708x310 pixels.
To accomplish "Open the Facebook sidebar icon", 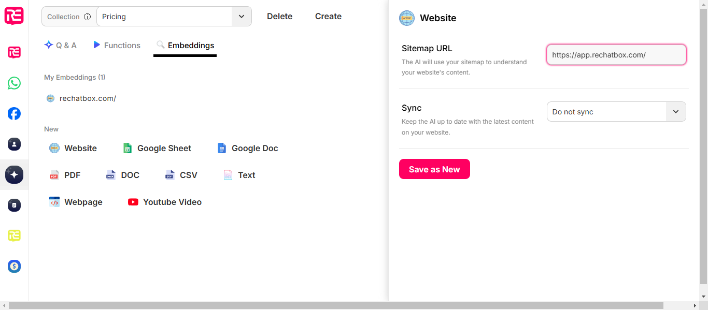I will point(14,114).
